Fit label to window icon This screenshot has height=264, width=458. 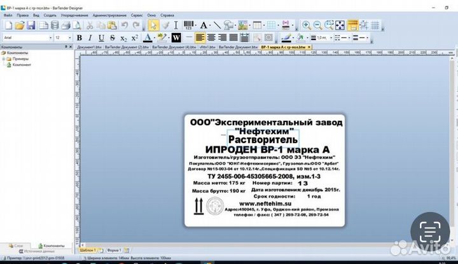tap(340, 25)
